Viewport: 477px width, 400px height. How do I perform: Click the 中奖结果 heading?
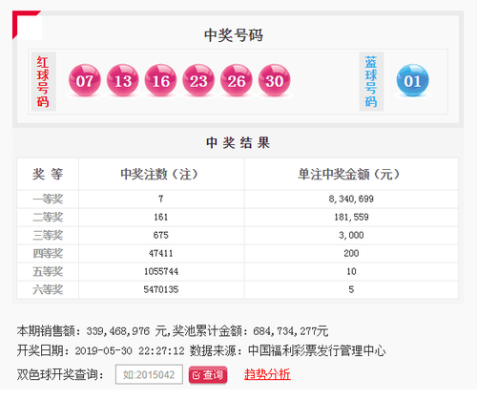point(238,142)
